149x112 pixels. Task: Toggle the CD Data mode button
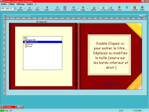click(x=103, y=8)
